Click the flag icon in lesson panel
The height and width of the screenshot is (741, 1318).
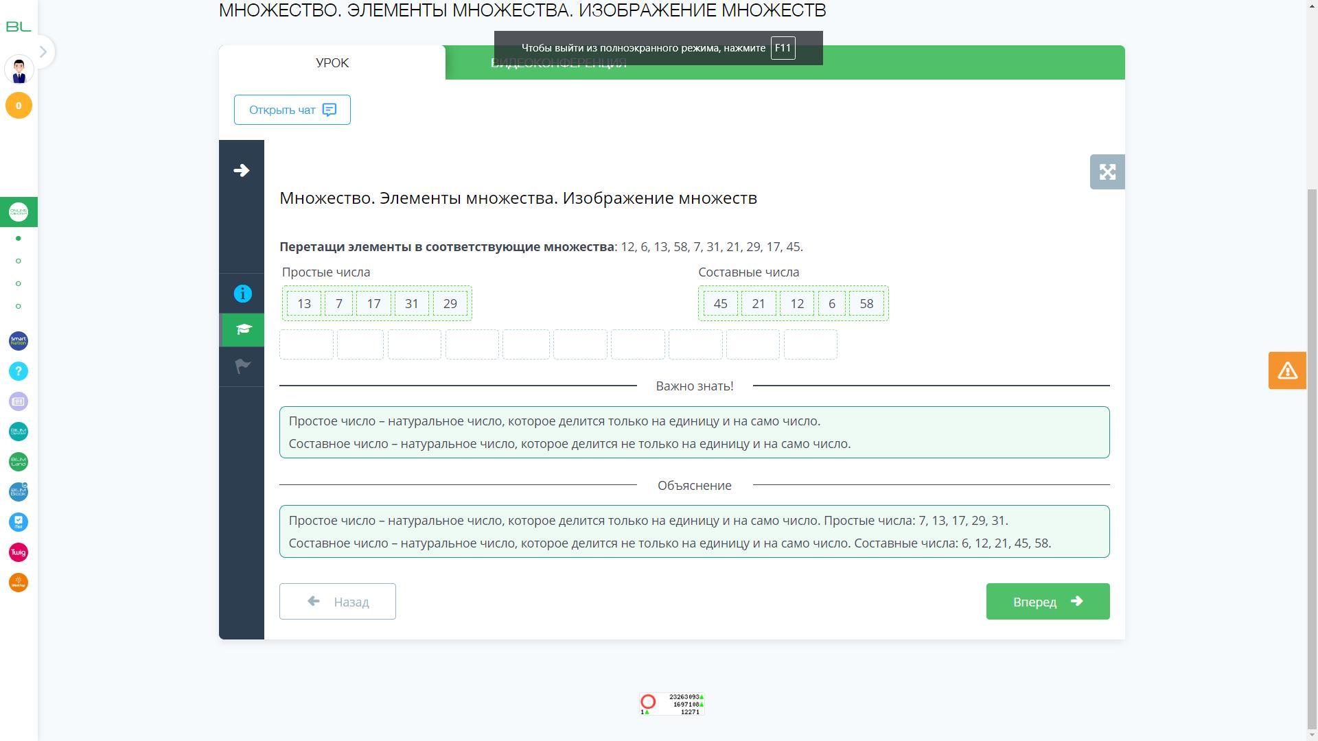[242, 366]
